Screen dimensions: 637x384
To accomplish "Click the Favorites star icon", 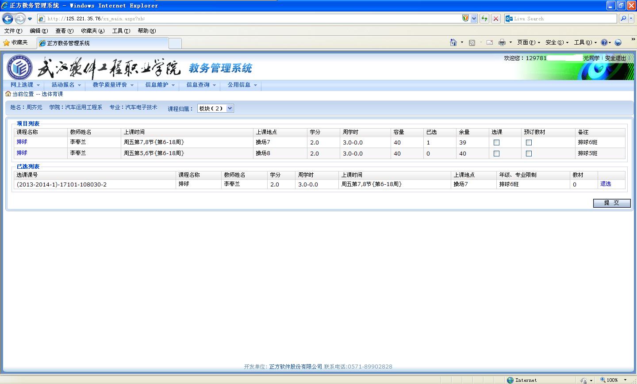I will 6,43.
